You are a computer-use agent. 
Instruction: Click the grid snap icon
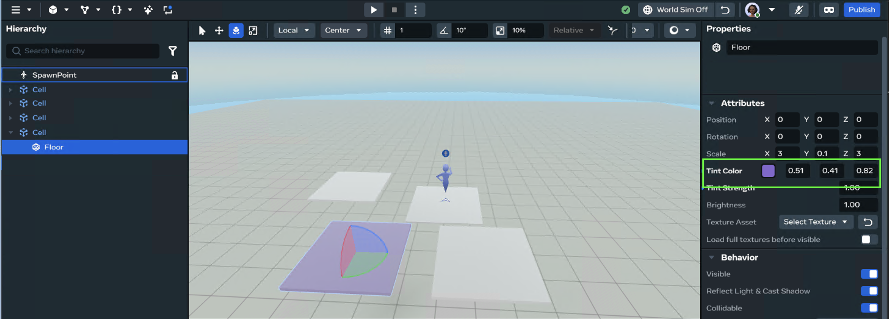pos(387,31)
